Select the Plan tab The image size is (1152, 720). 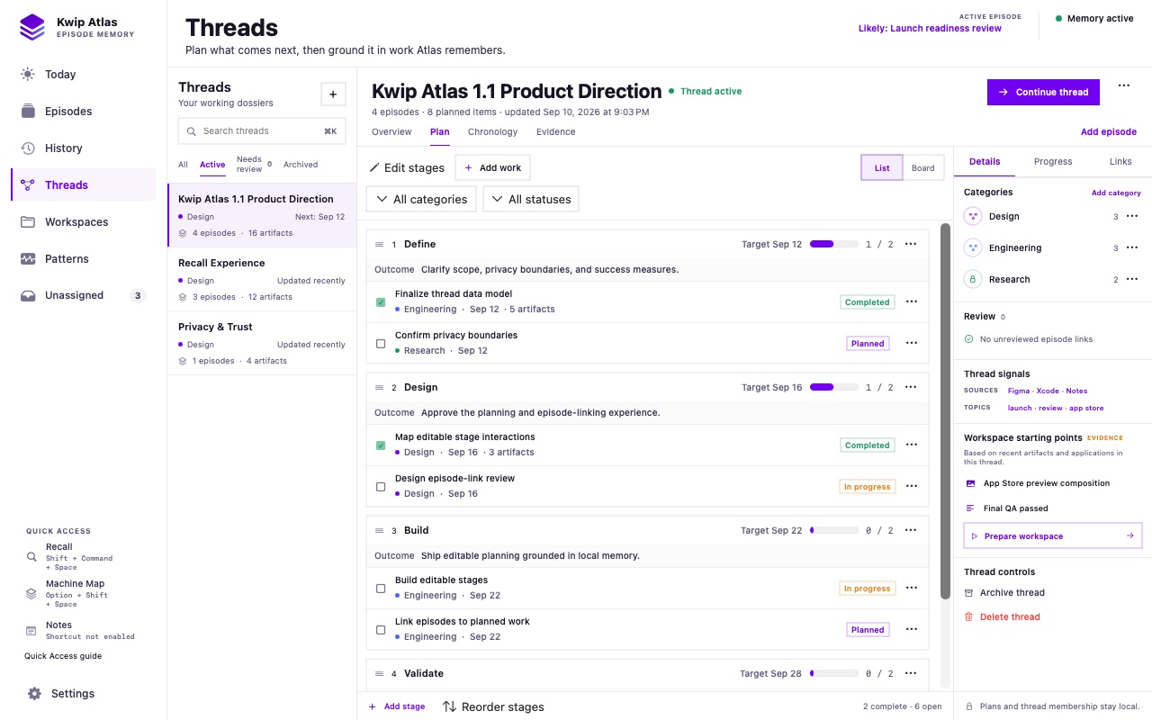click(440, 132)
